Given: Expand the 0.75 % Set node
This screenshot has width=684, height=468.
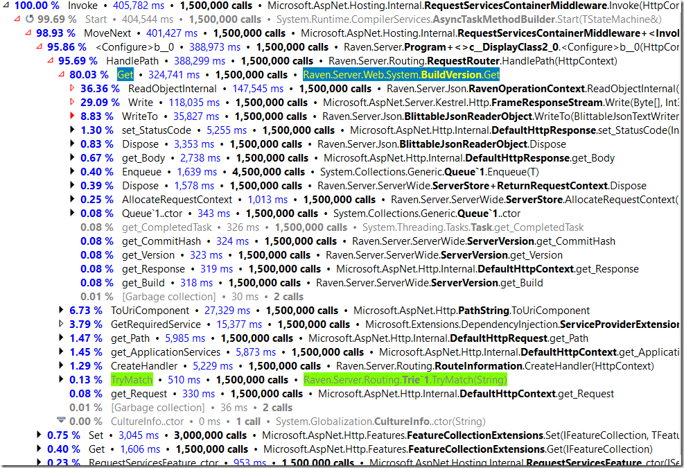Looking at the screenshot, I should click(40, 435).
